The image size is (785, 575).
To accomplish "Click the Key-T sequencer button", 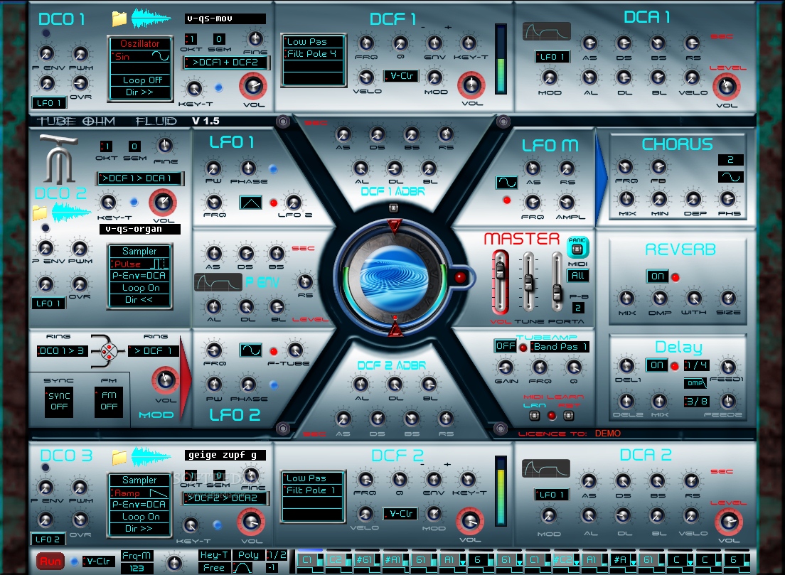I will 214,555.
